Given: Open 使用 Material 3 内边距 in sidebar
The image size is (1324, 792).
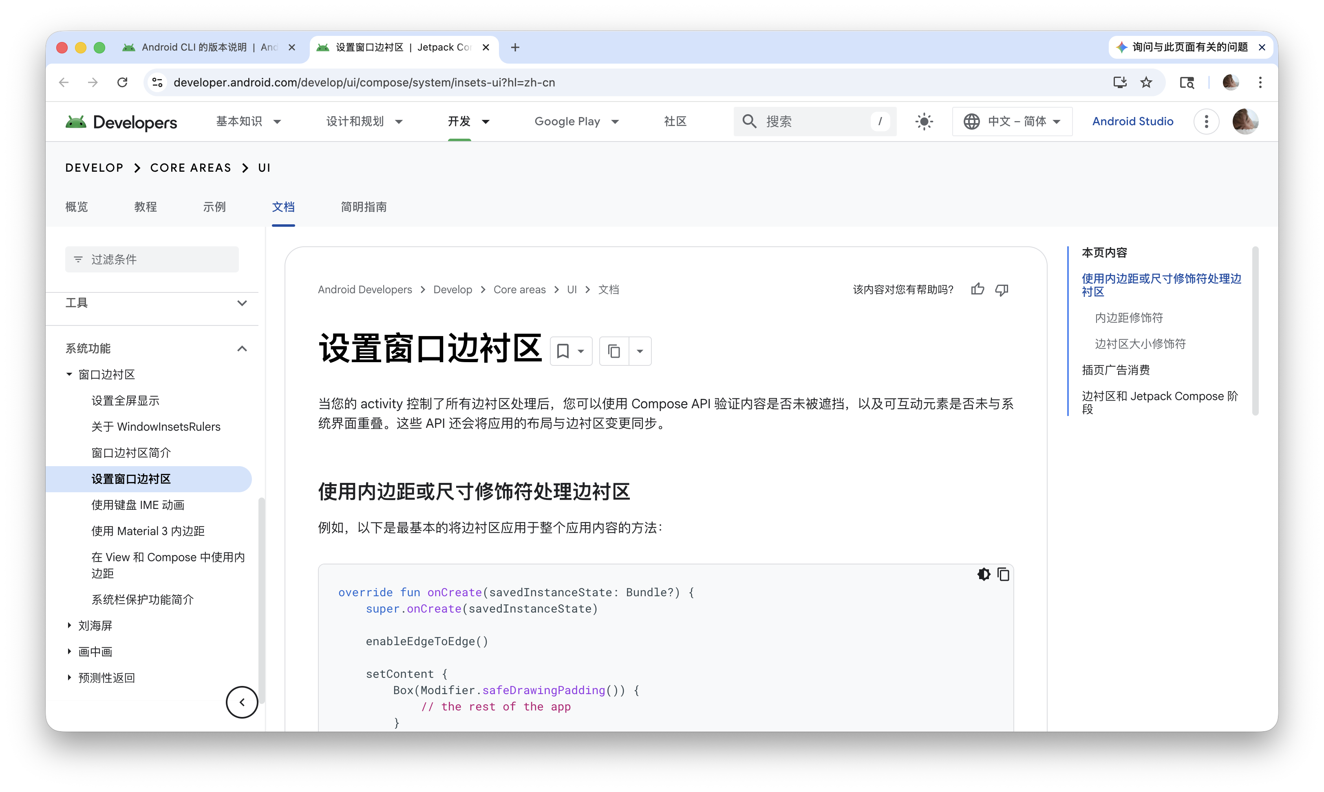Looking at the screenshot, I should point(148,531).
